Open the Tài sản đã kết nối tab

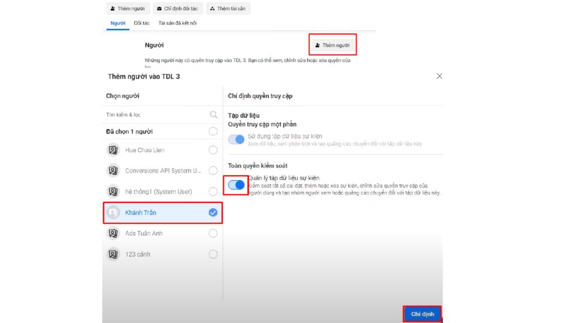(177, 23)
